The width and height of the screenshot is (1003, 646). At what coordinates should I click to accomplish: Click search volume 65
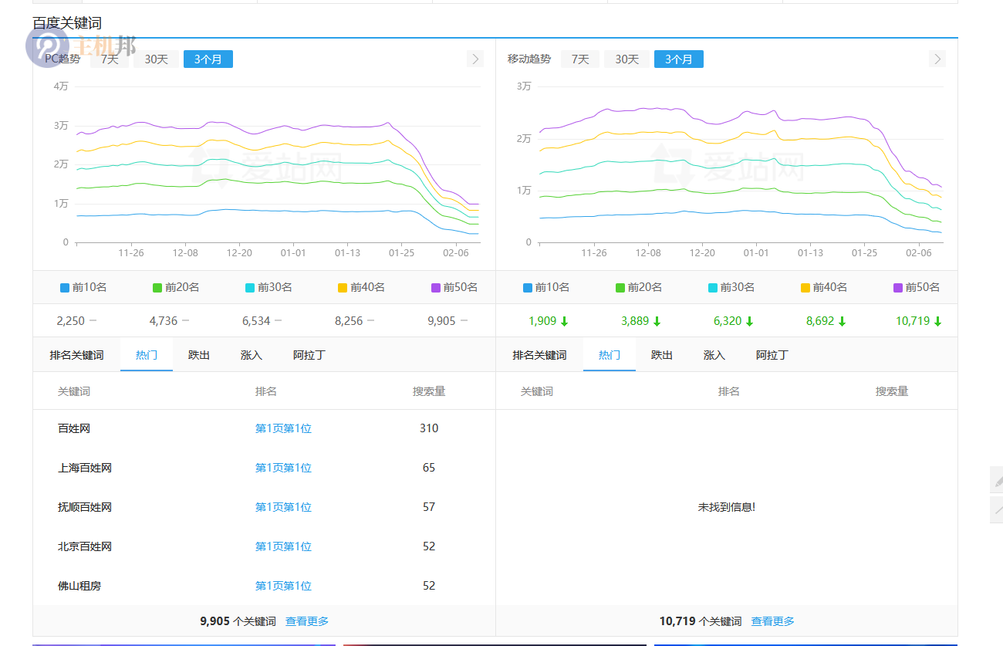click(429, 468)
